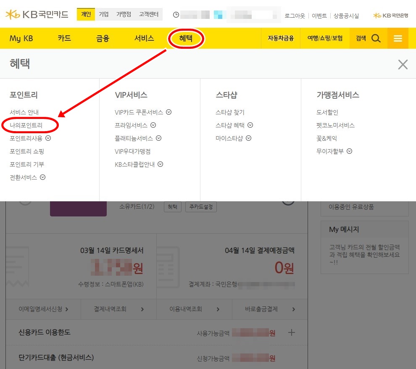This screenshot has height=369, width=416.
Task: Open 결제내역조회 shortcut
Action: tap(118, 309)
